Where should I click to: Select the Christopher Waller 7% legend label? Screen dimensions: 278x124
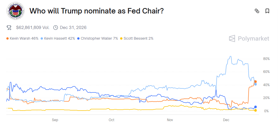(99, 38)
